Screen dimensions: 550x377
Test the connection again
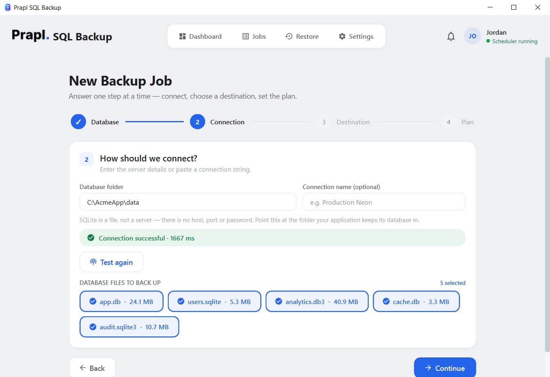click(x=112, y=262)
